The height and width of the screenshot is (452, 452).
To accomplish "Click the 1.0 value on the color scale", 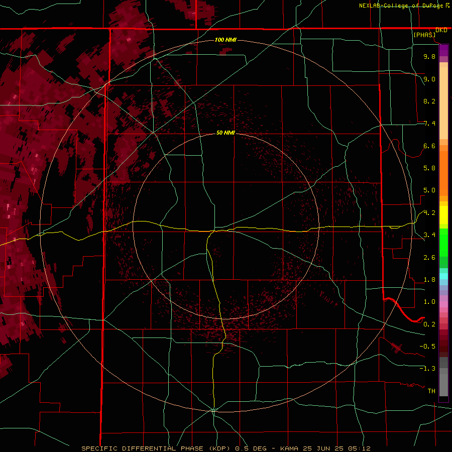I will 429,302.
